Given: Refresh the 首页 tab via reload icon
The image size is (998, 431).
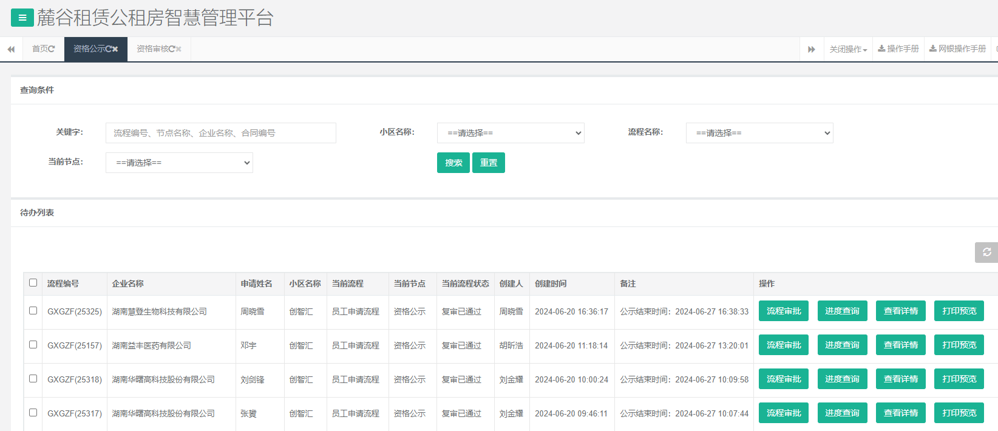Looking at the screenshot, I should (52, 49).
